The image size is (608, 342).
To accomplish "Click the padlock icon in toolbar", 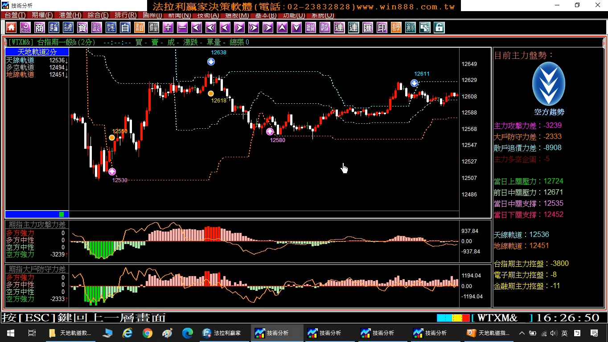I will coord(439,28).
